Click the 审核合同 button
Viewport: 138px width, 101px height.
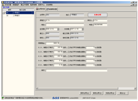[97, 93]
